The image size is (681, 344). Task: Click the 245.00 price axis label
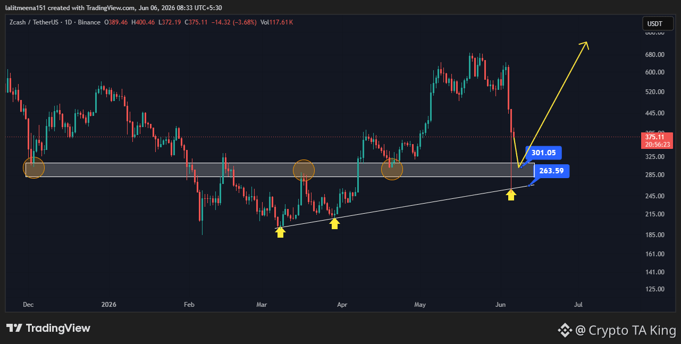click(x=654, y=196)
